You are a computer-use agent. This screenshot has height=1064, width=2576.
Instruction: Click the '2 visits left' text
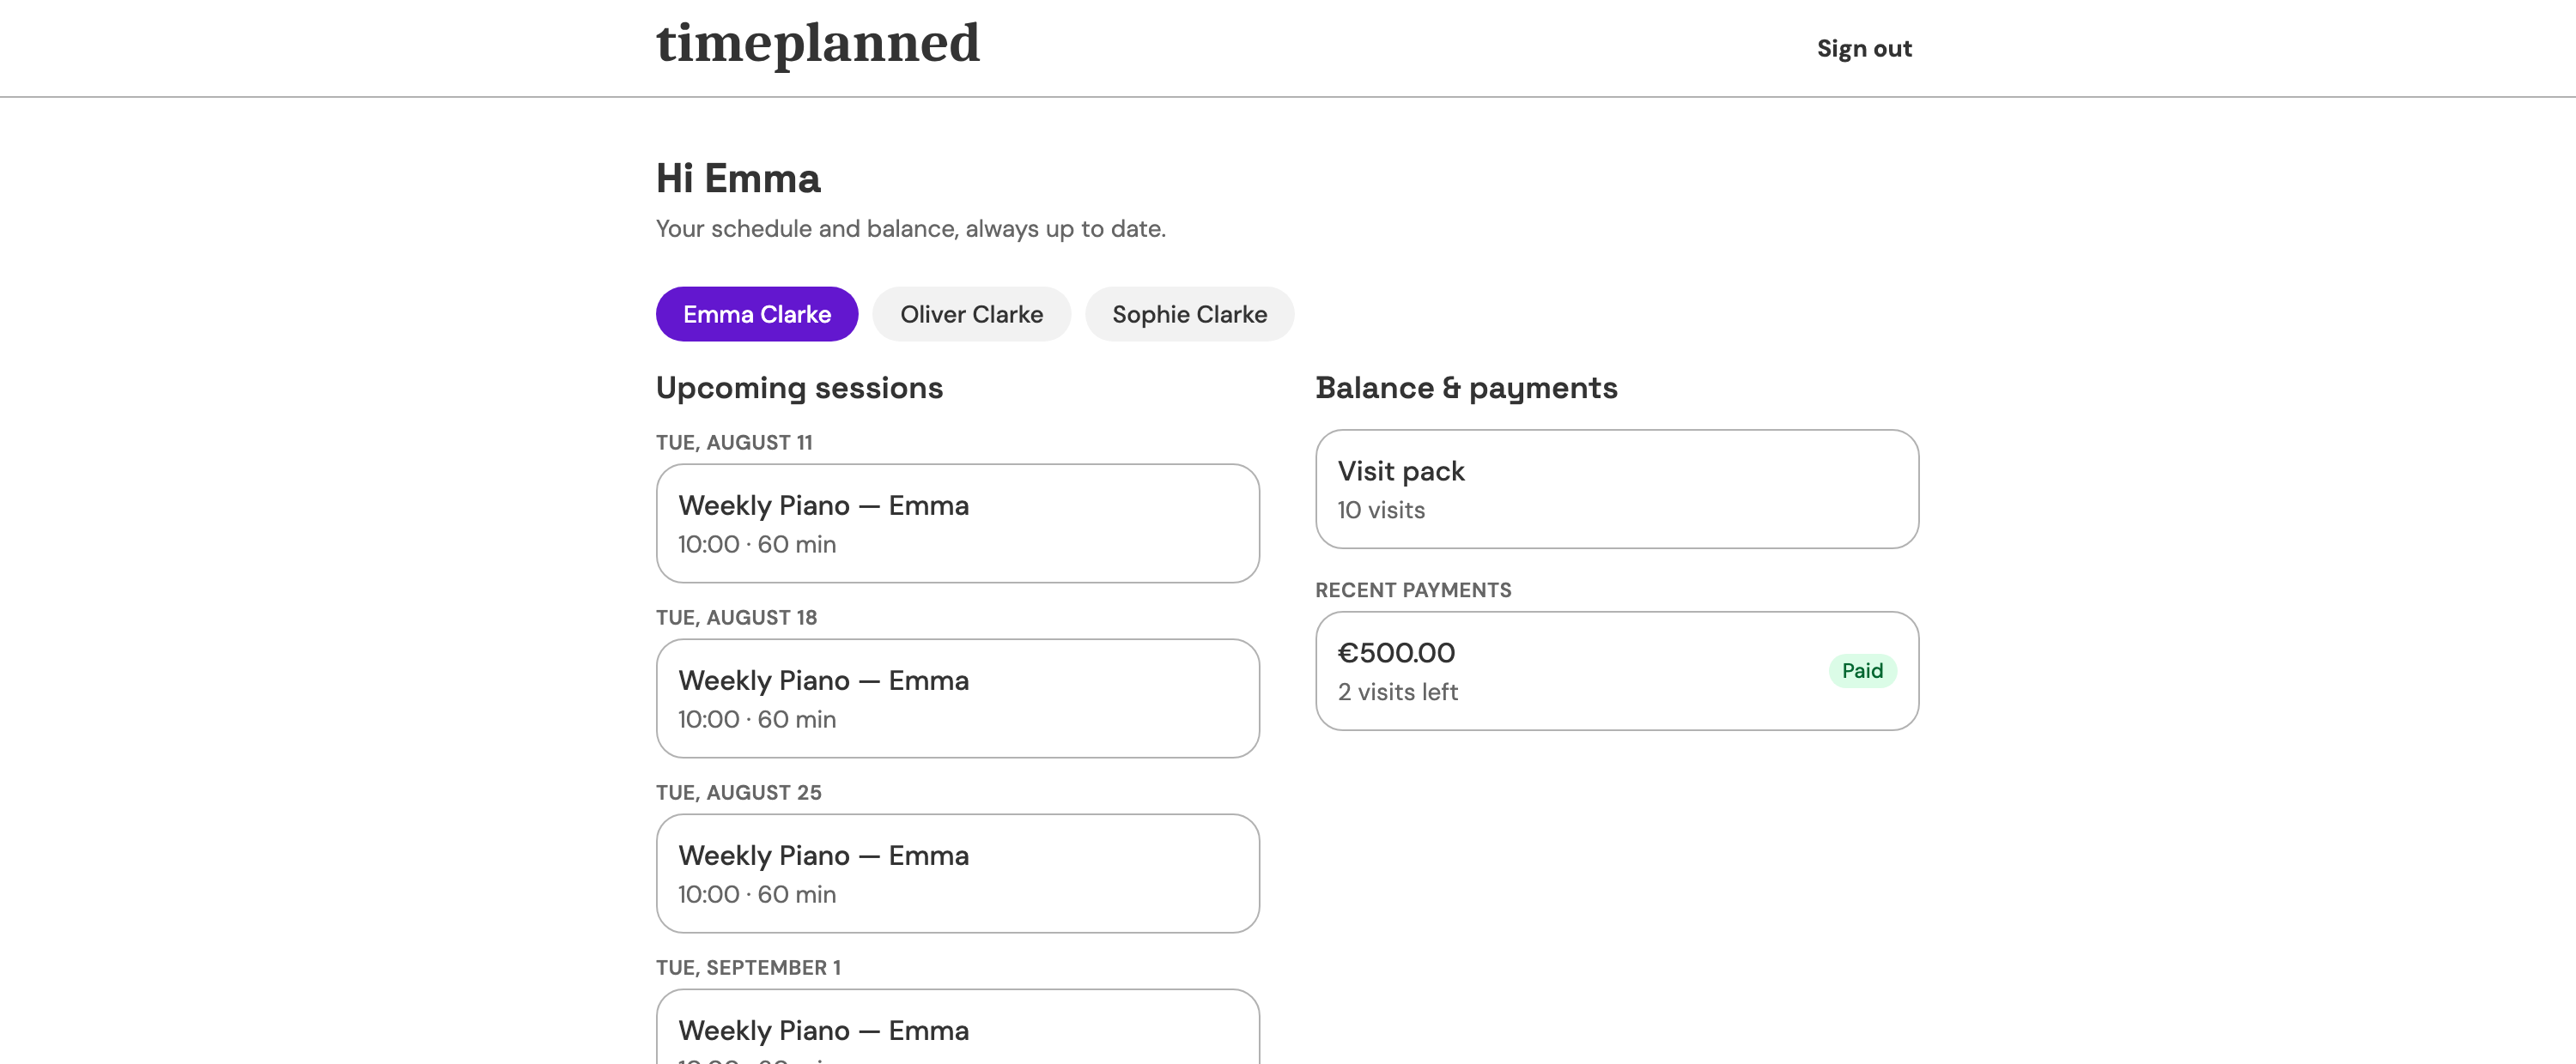tap(1398, 692)
